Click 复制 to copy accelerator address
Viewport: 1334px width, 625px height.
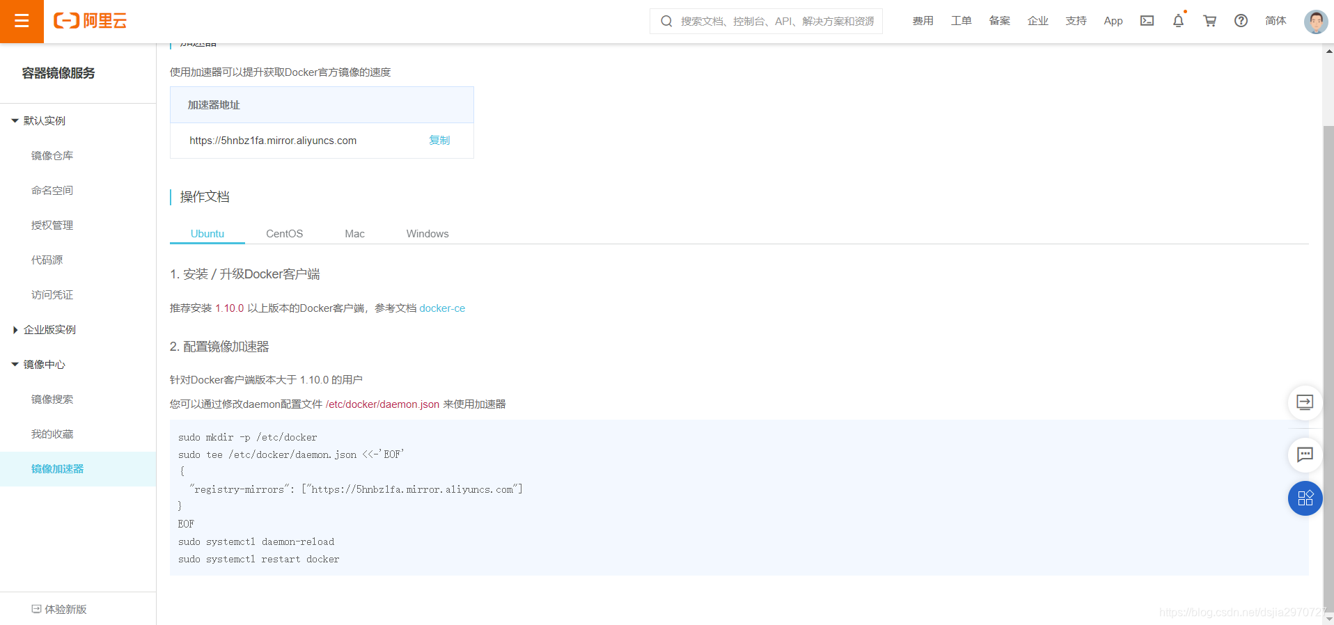[x=439, y=141]
